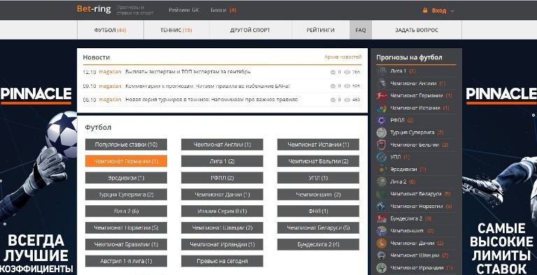537x275 pixels.
Task: Click Эредивизи league icon in sidebar
Action: (x=382, y=170)
